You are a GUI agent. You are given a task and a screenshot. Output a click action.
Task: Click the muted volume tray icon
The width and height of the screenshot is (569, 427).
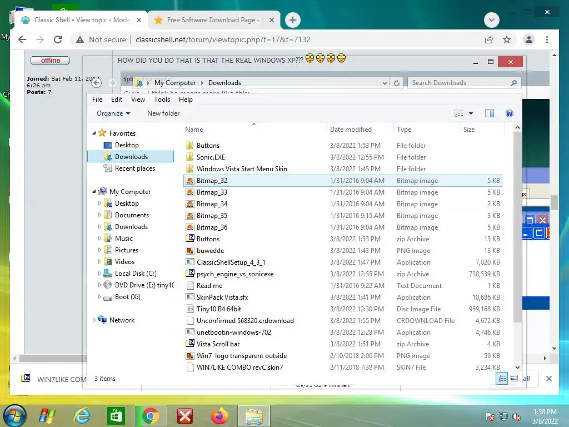click(x=517, y=416)
